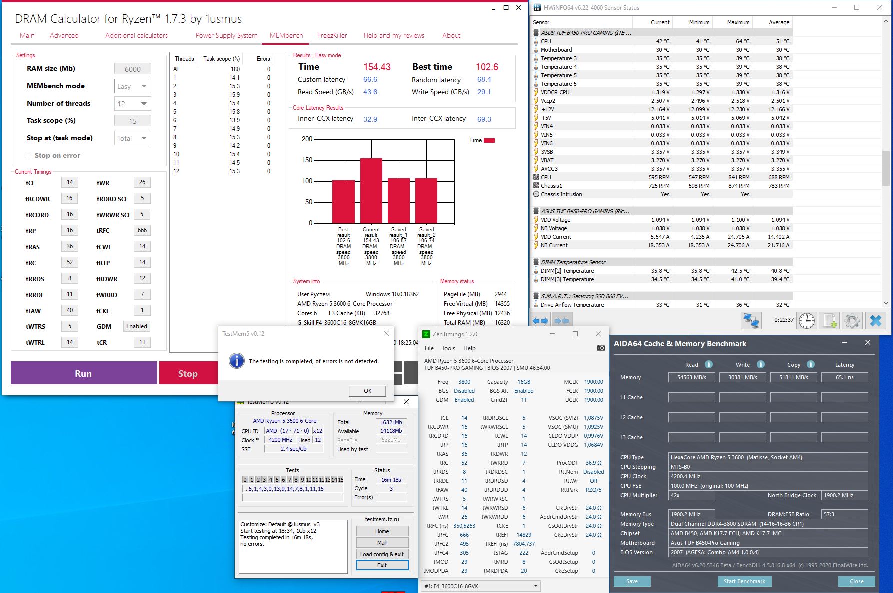The image size is (893, 593).
Task: Click AIDA64 Start Benchmark button
Action: pos(744,581)
